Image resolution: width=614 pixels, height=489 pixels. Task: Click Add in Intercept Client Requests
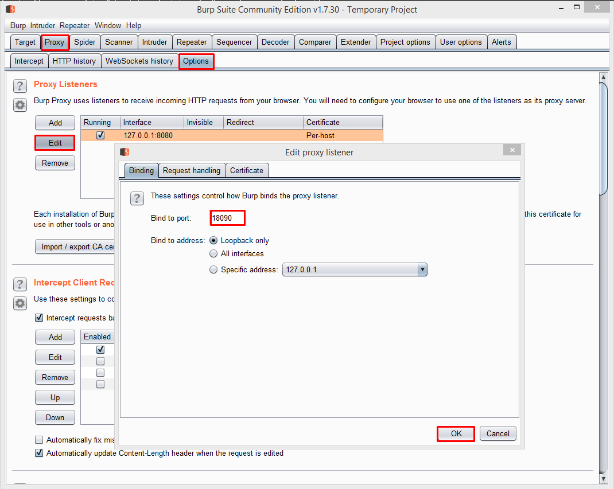pyautogui.click(x=55, y=337)
